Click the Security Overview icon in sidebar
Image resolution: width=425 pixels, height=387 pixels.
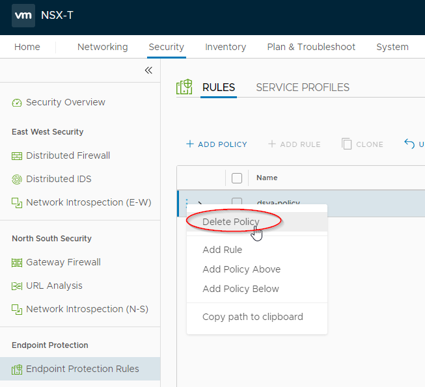pos(17,103)
